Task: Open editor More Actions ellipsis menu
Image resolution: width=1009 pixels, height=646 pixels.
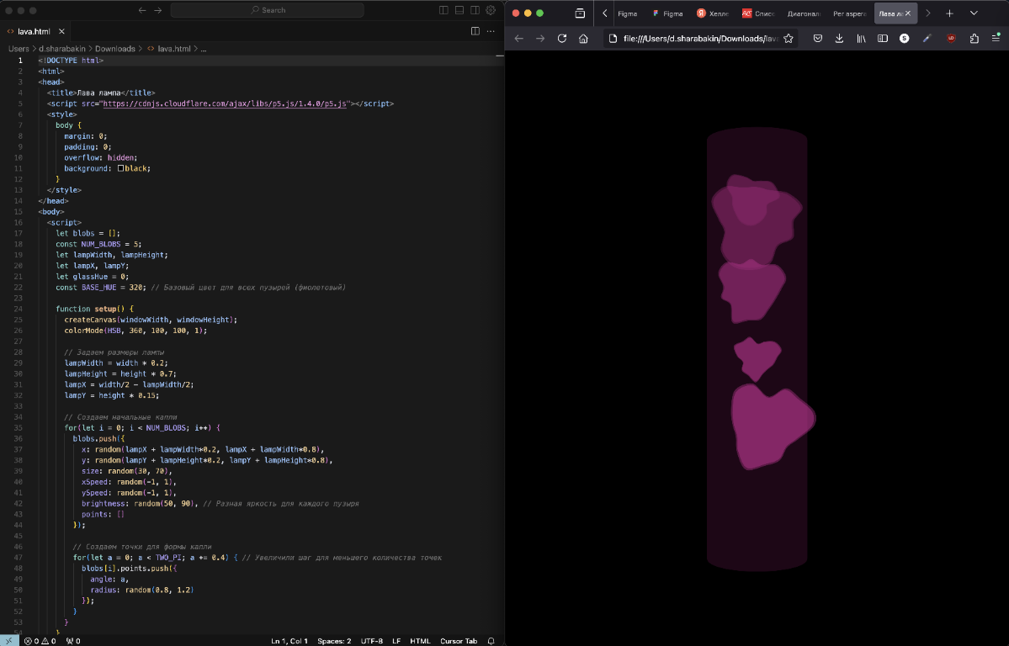Action: [491, 31]
